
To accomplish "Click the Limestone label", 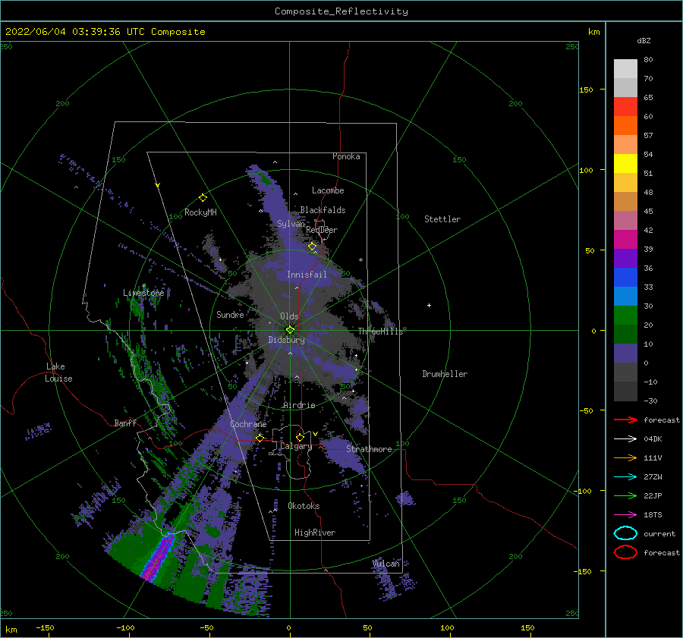I will [143, 293].
